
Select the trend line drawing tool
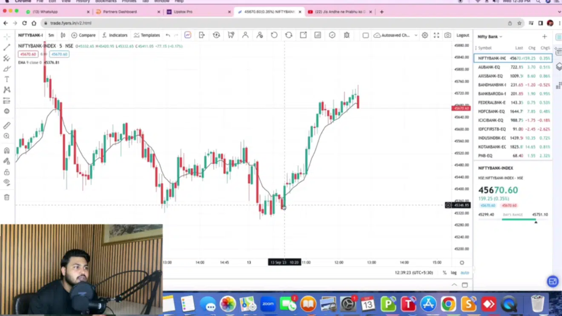click(x=7, y=48)
